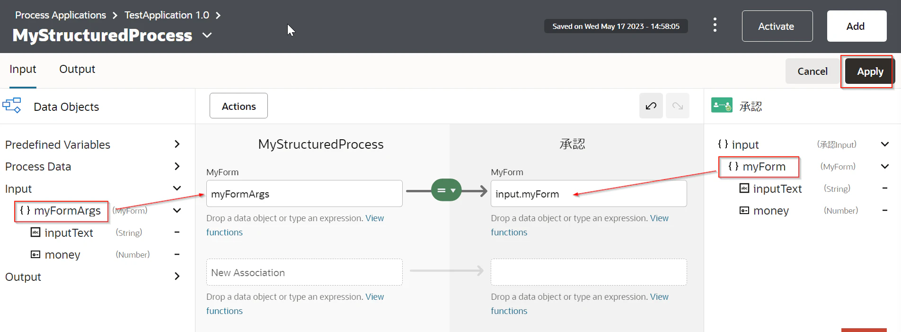Viewport: 901px width, 332px height.
Task: Click the dash beside inputText under myFormArgs
Action: (177, 232)
